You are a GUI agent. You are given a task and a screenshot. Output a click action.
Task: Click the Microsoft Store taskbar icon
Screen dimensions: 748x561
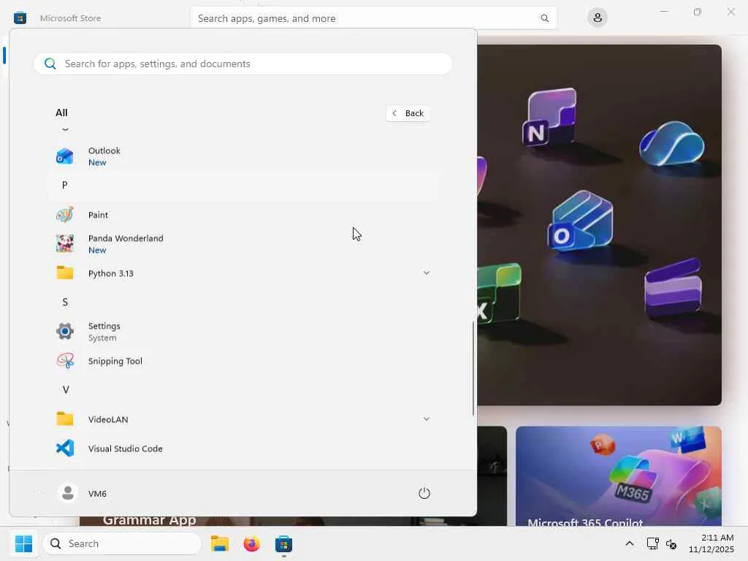[284, 543]
